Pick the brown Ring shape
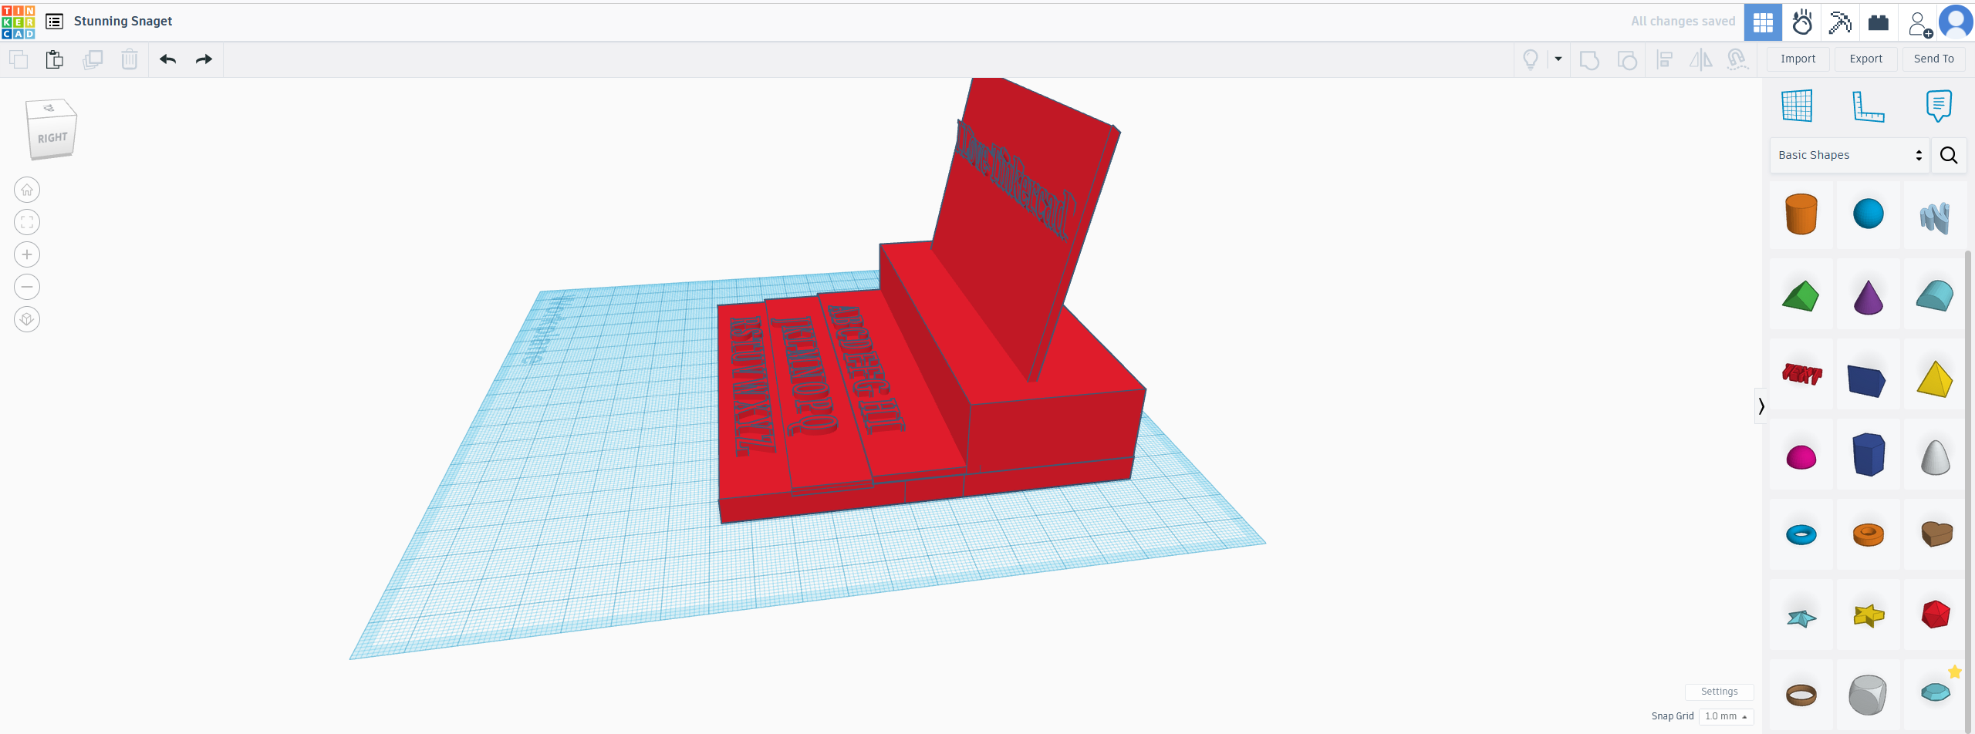Screen dimensions: 1975x734 [1801, 695]
